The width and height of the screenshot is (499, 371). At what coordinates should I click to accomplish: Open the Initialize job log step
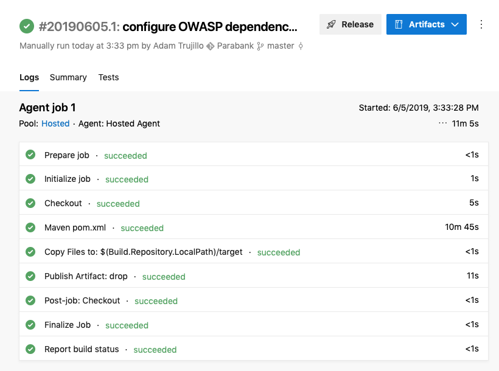pyautogui.click(x=254, y=178)
